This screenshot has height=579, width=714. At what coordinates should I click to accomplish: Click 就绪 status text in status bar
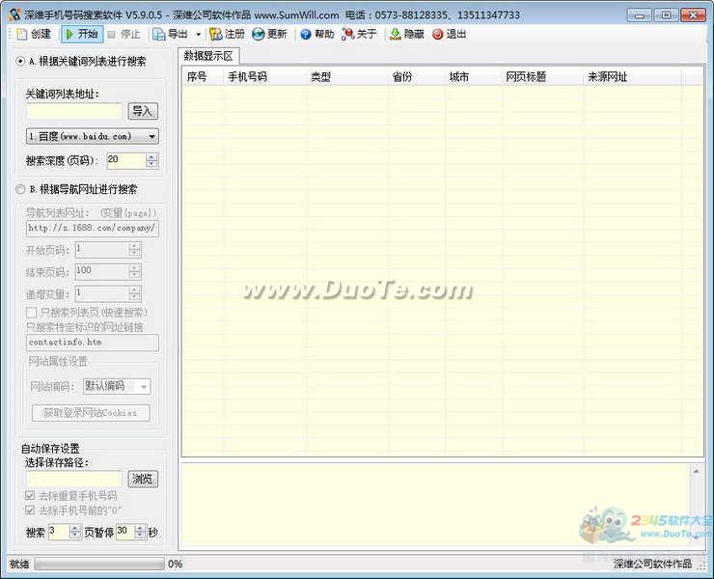[19, 564]
